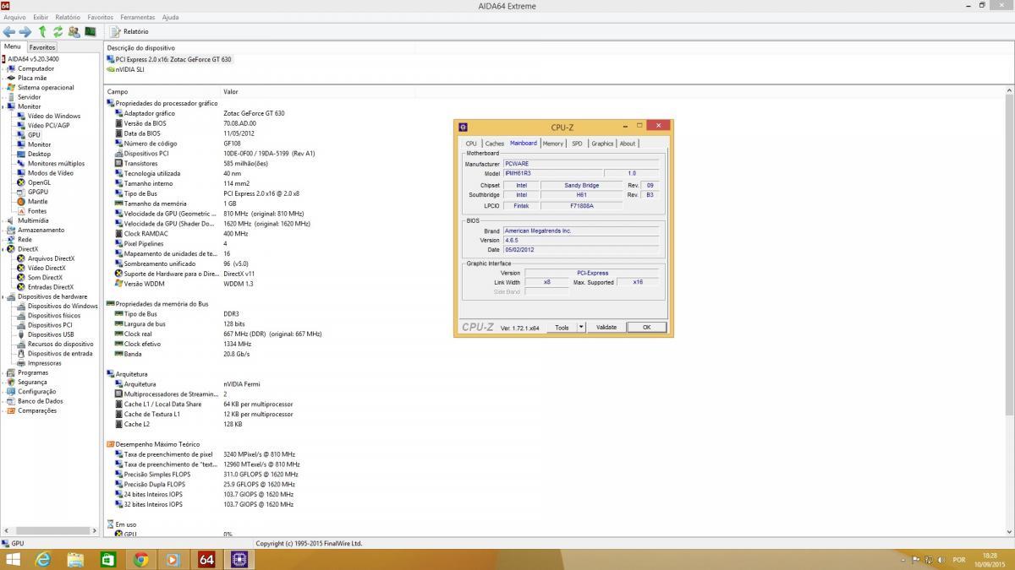This screenshot has height=570, width=1015.
Task: Click the Validate button in CPU-Z
Action: [x=606, y=327]
